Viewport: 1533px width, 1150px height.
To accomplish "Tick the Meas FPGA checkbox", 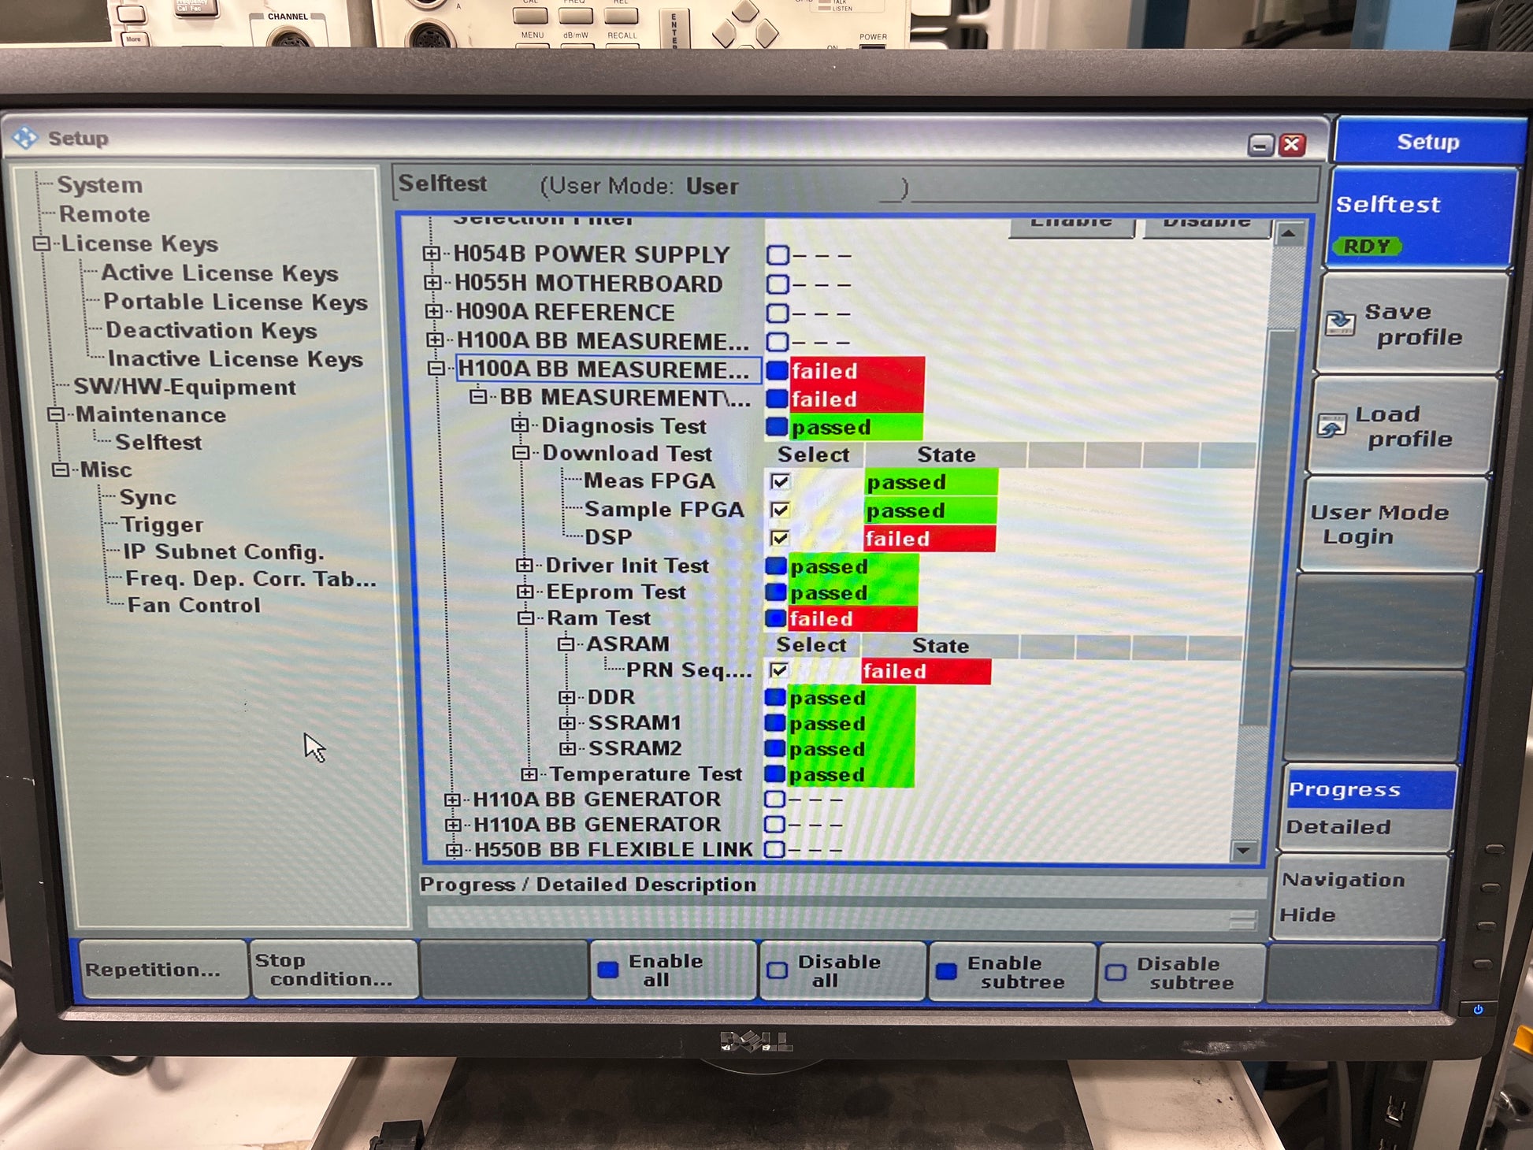I will [781, 481].
